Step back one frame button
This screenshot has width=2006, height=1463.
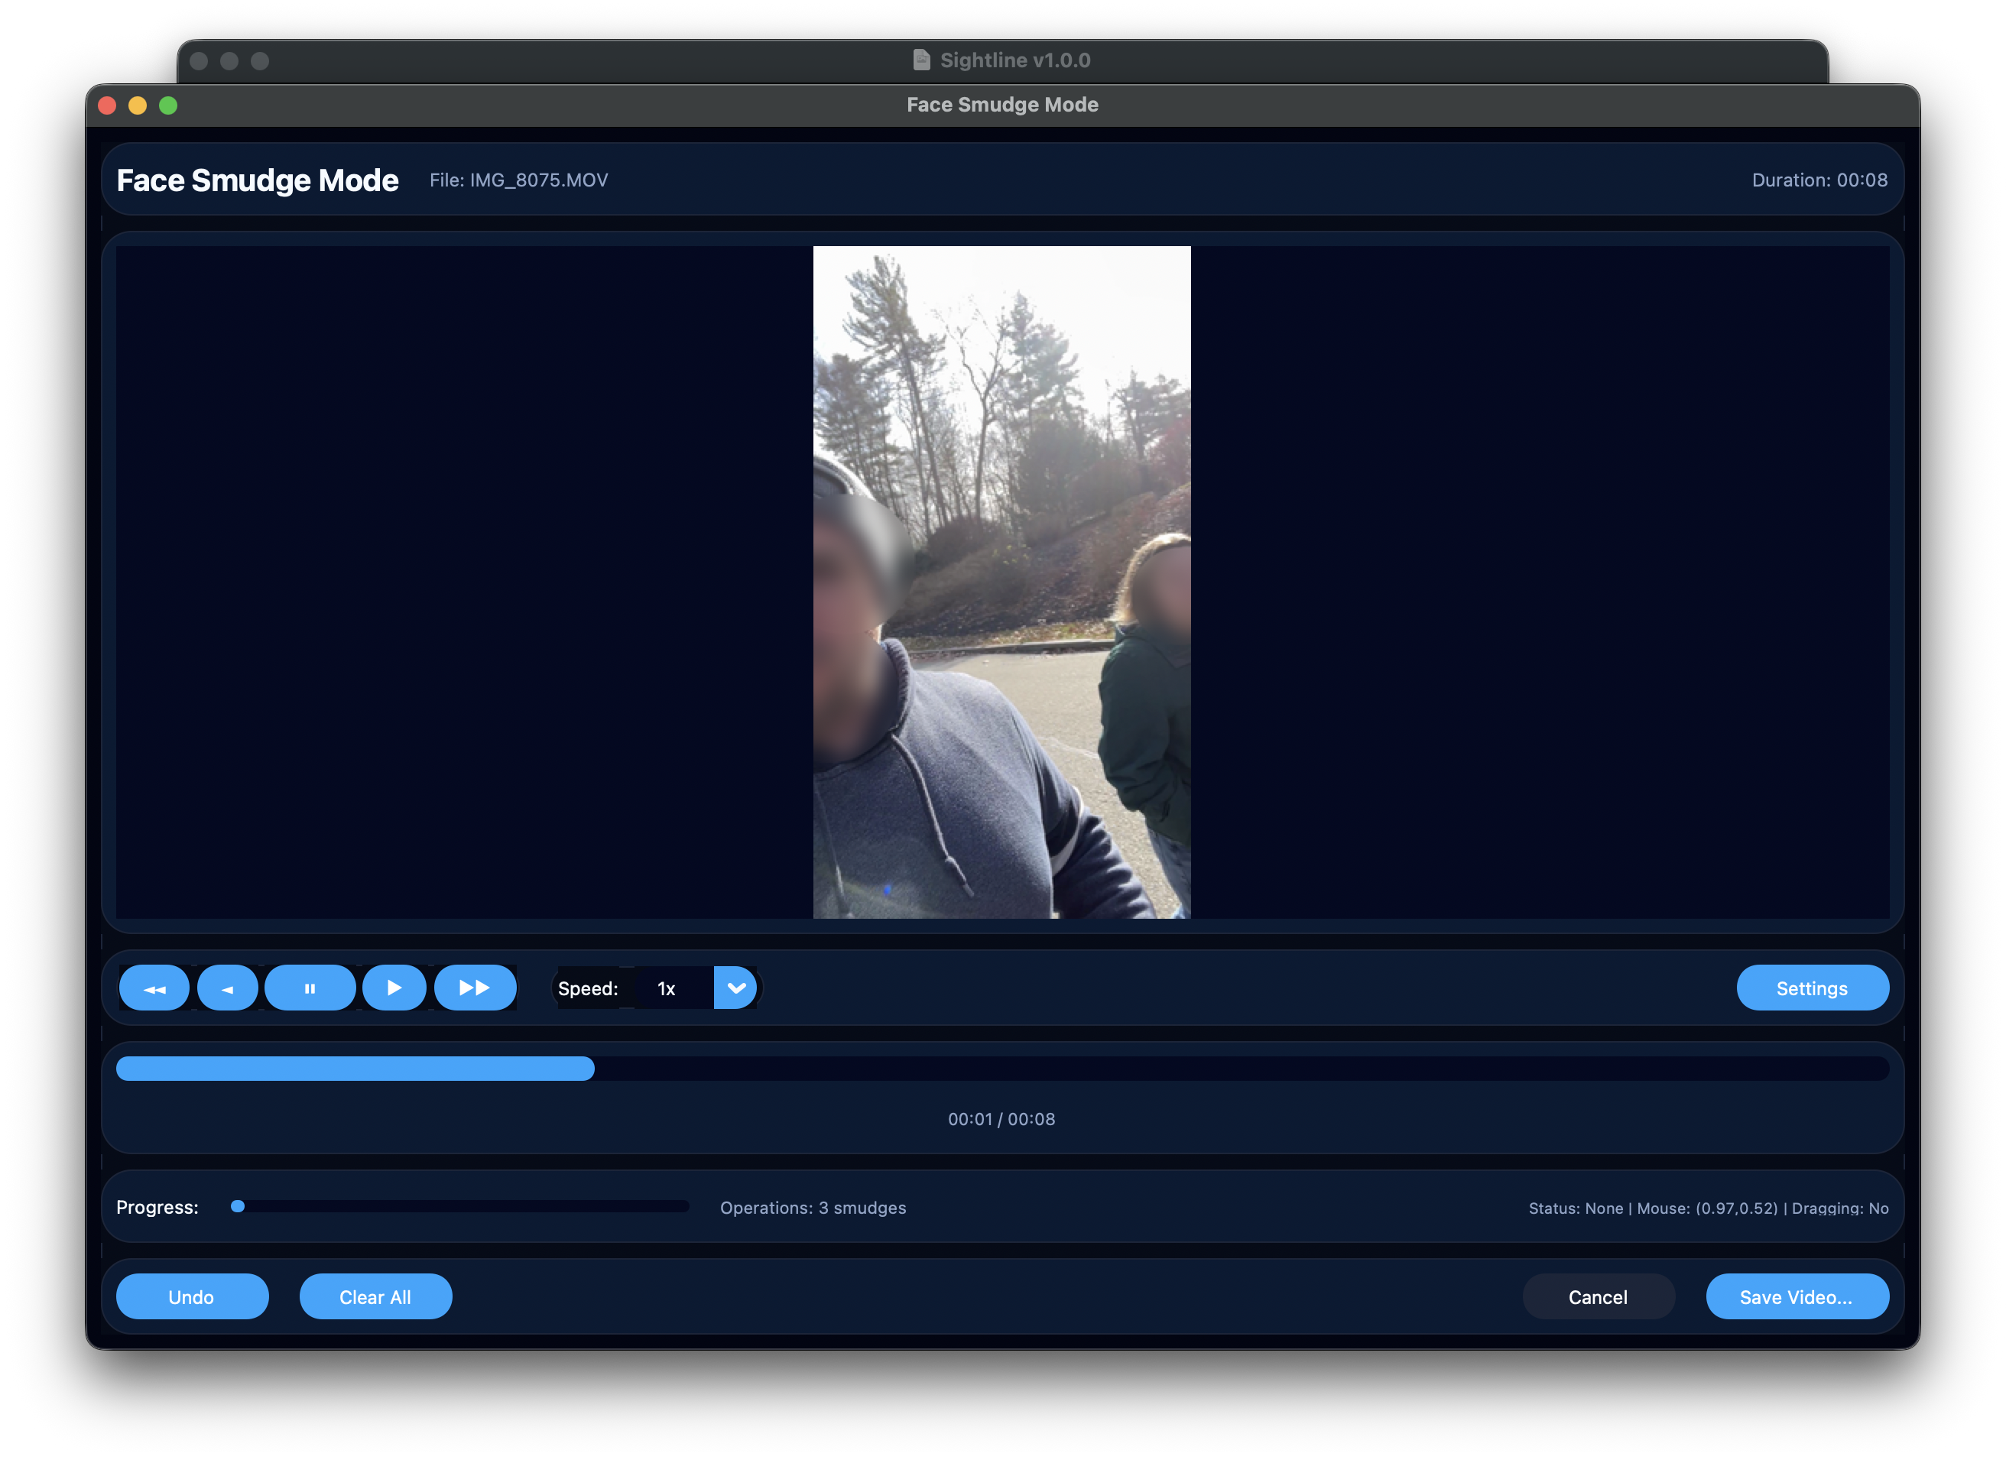click(228, 988)
